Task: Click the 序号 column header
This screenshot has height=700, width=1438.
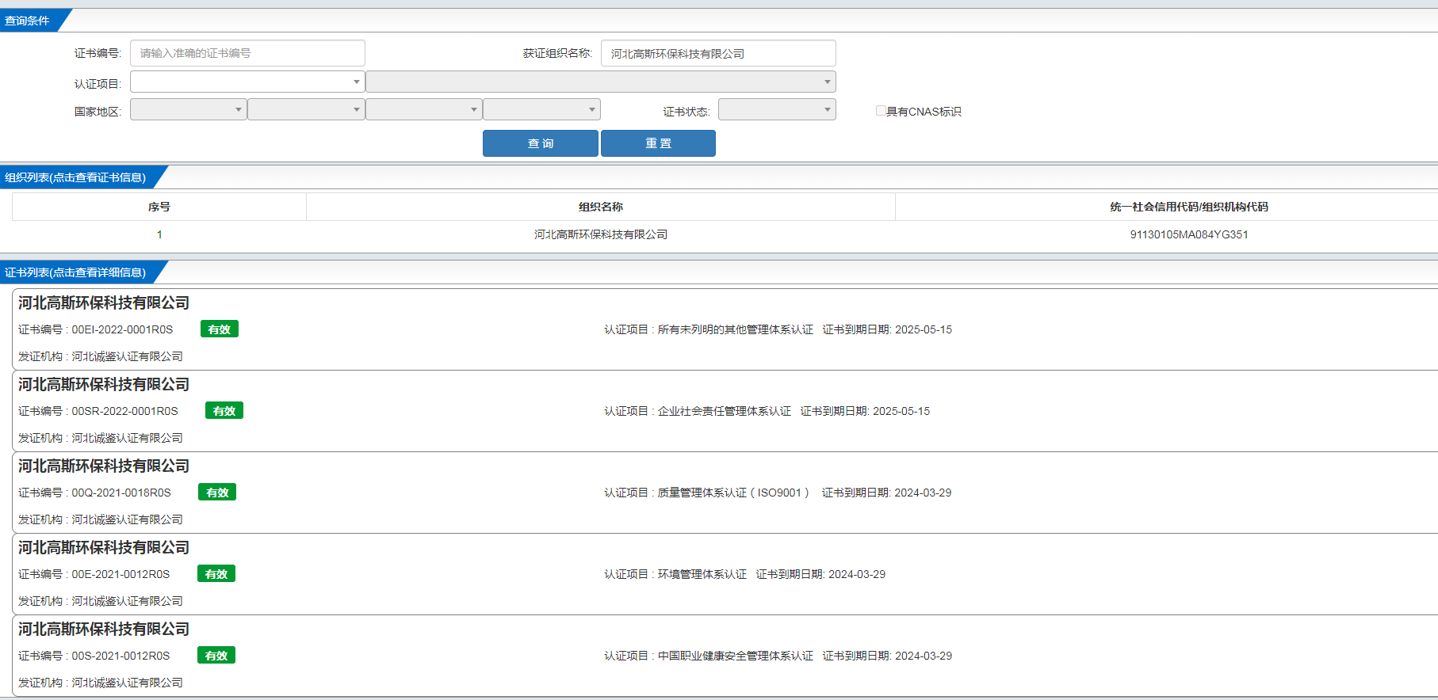Action: coord(159,207)
